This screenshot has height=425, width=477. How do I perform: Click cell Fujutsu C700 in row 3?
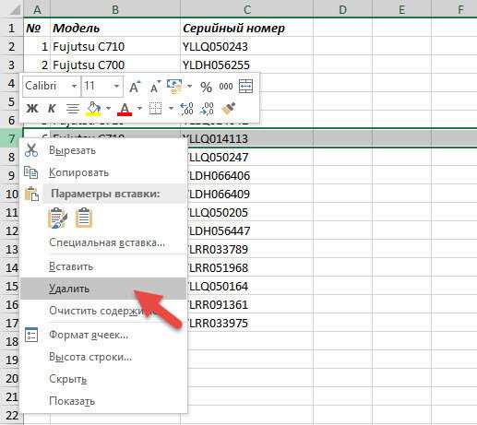click(115, 65)
